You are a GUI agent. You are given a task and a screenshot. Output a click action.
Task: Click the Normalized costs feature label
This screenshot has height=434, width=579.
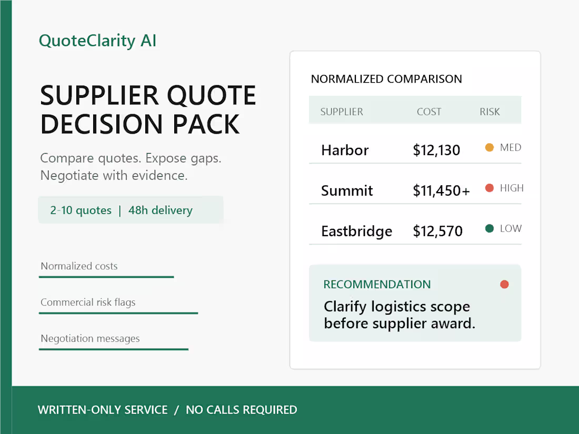tap(79, 266)
